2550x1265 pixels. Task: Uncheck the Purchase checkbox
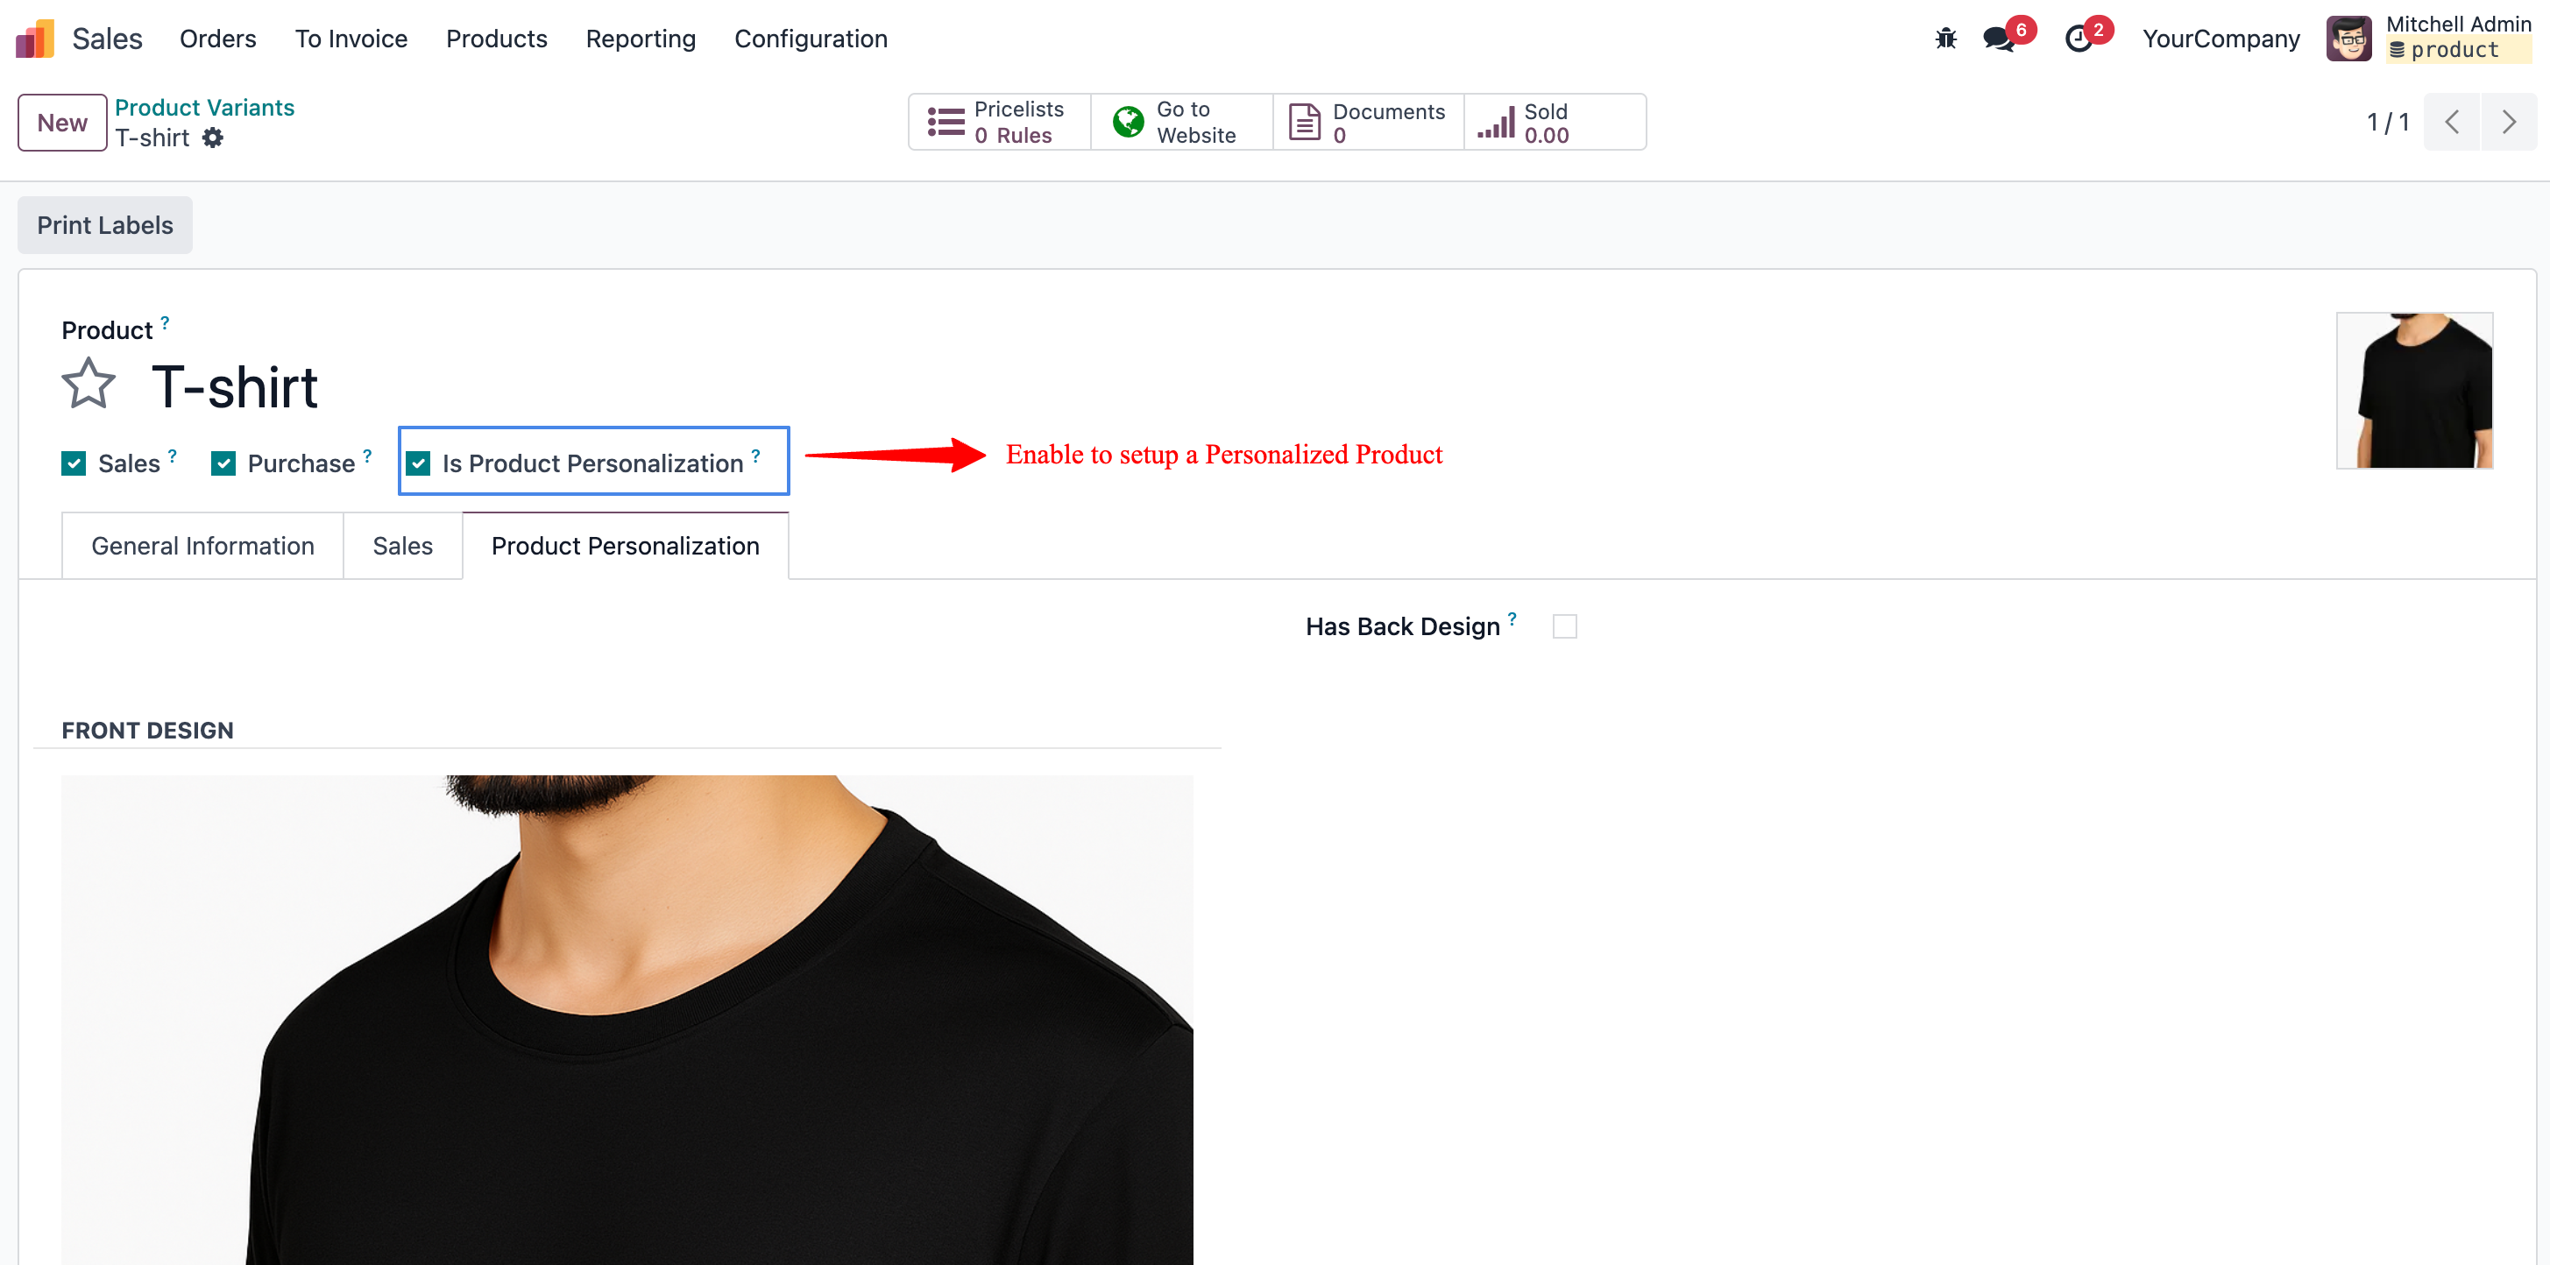tap(223, 463)
